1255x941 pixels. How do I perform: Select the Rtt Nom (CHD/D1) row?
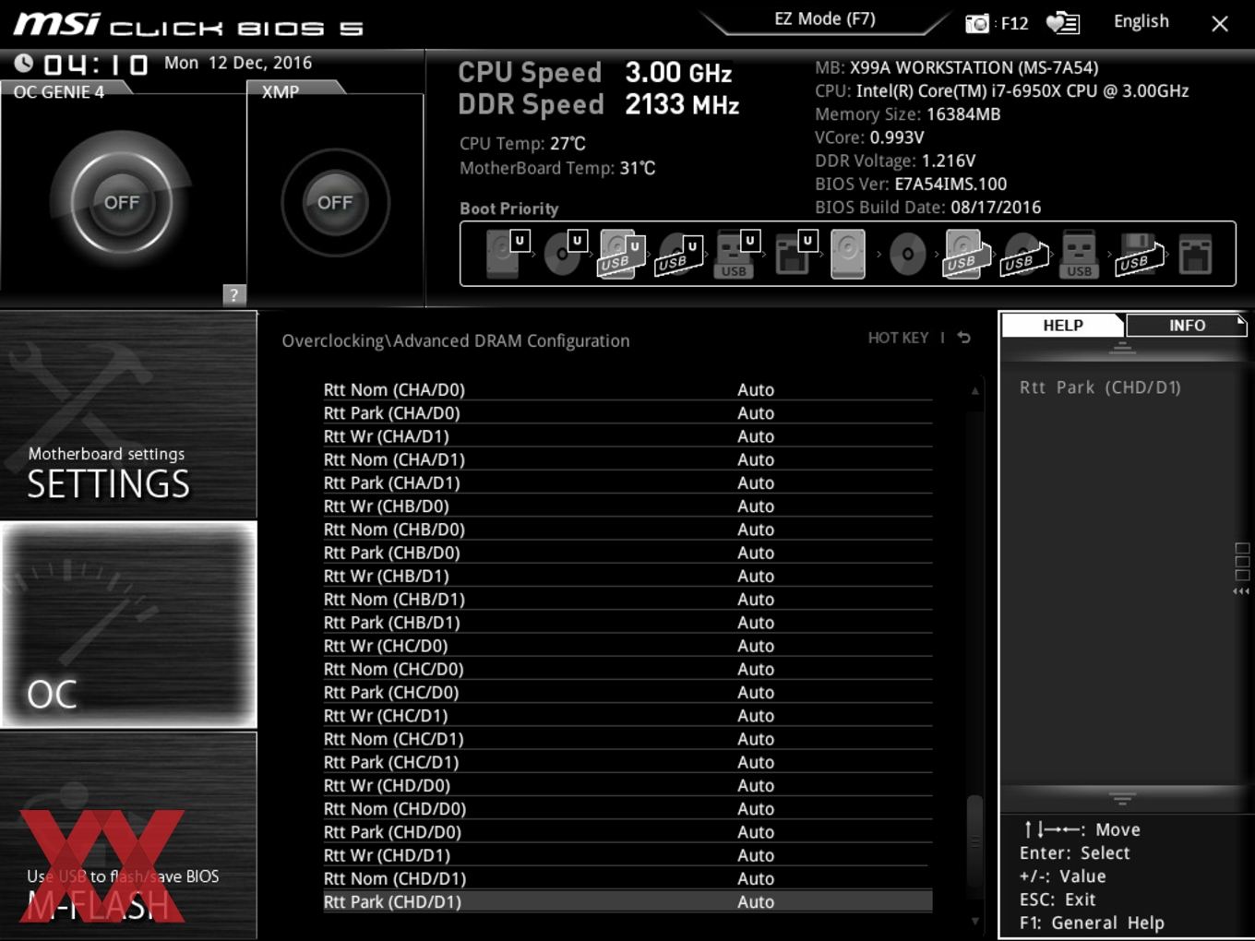[x=627, y=878]
